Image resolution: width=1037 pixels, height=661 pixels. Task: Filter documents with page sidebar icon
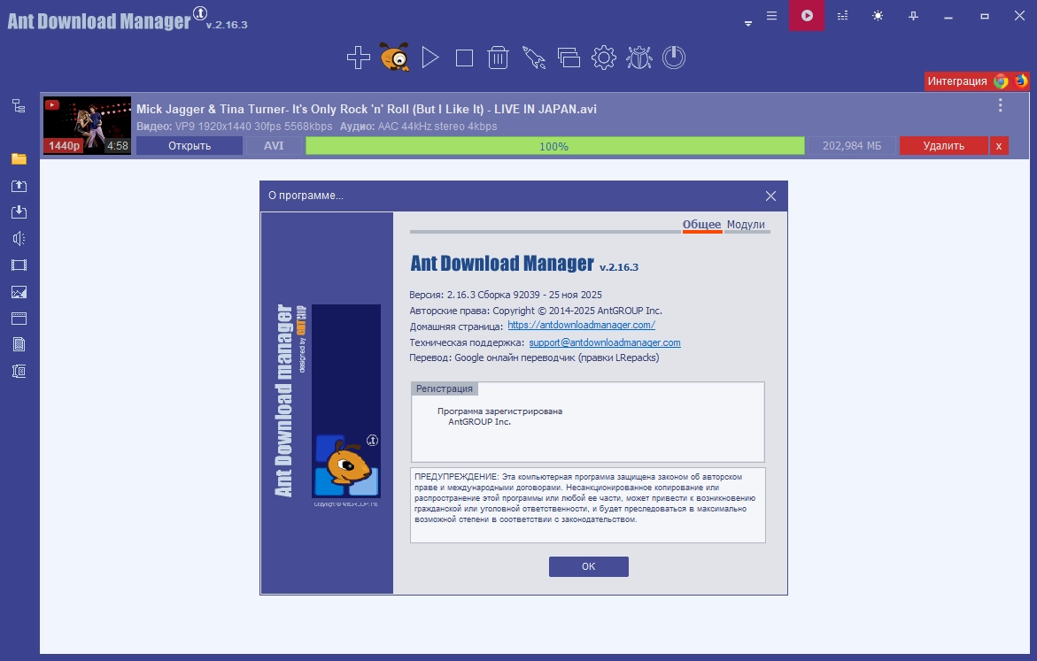[x=19, y=344]
